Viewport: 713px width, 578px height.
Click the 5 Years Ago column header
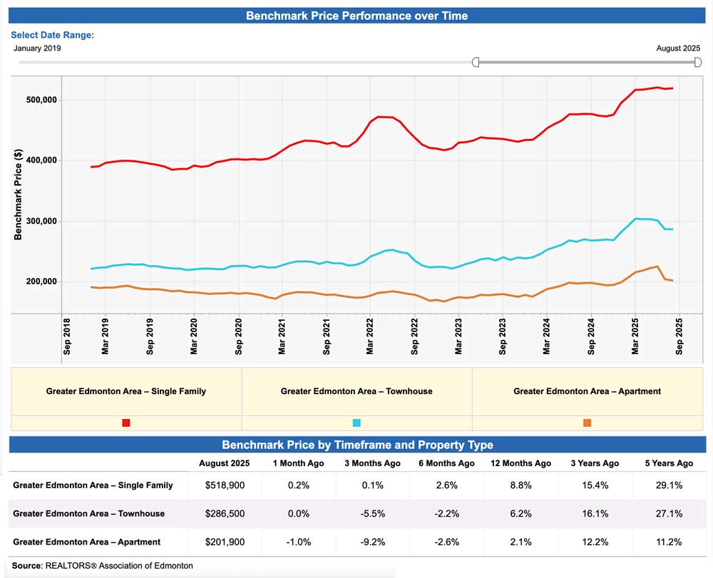[668, 463]
